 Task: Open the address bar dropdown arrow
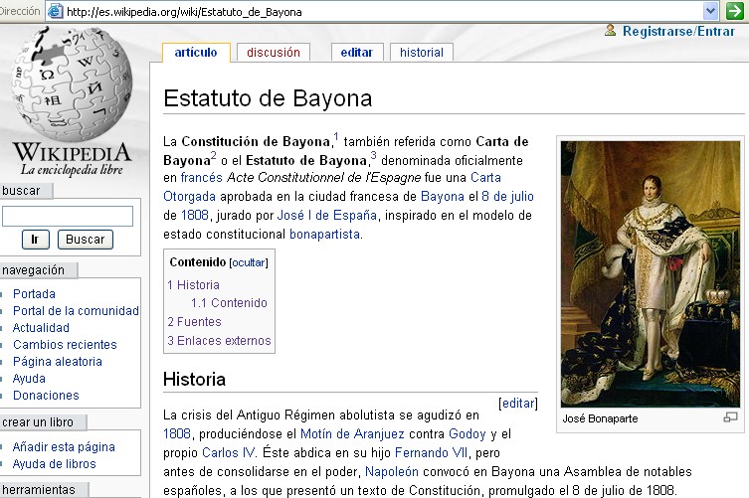pyautogui.click(x=711, y=11)
